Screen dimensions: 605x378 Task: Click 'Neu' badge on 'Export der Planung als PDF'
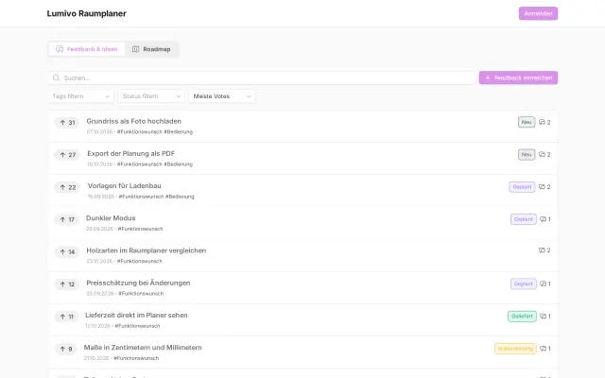point(527,155)
